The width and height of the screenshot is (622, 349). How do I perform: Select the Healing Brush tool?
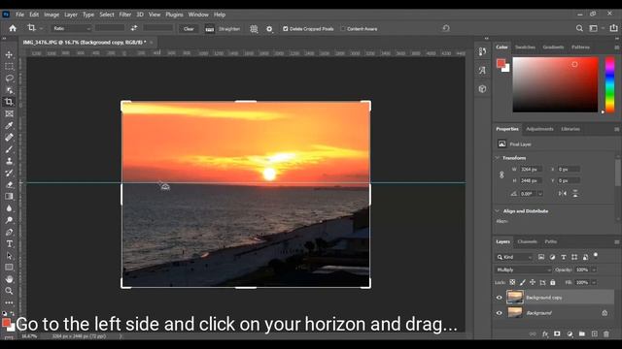pos(9,138)
